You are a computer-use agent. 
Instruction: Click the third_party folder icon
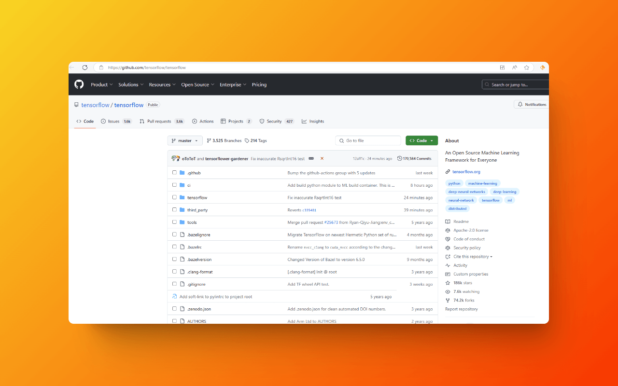tap(182, 210)
